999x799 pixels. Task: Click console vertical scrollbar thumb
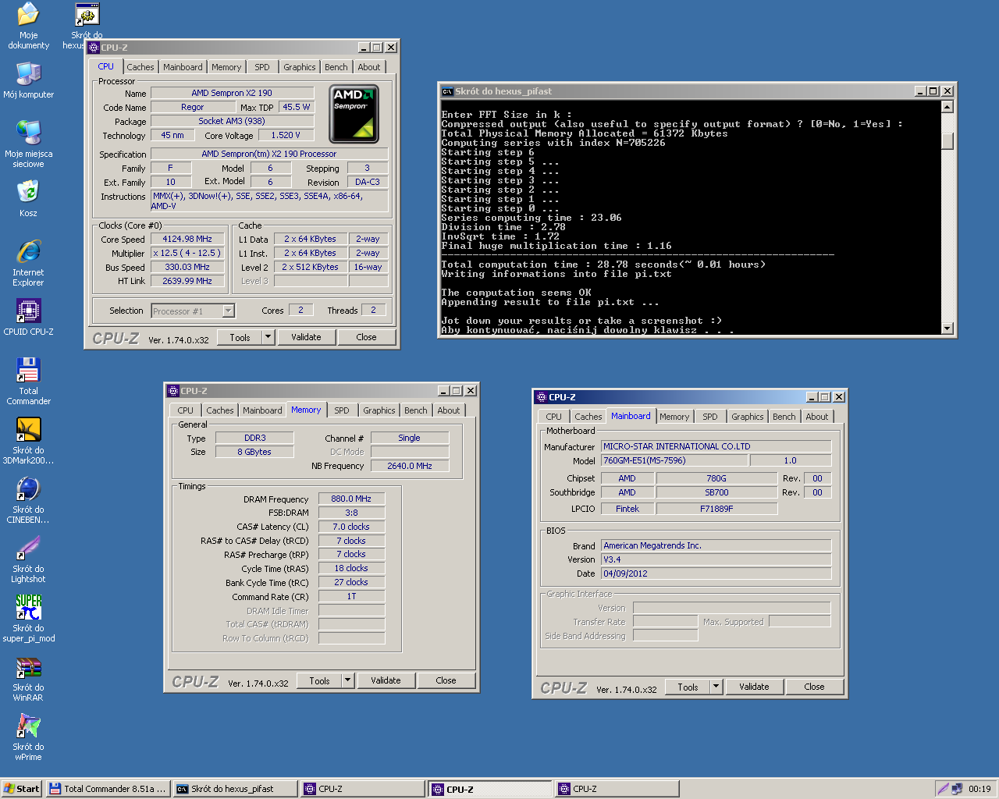point(947,140)
